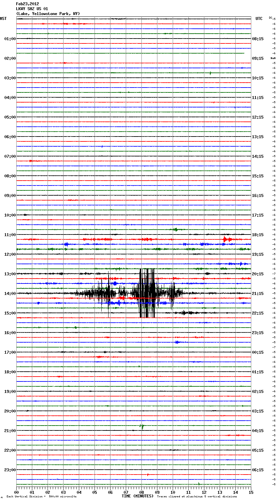This screenshot has height=501, width=277.
Task: Select the 21:00 MST time label
Action: click(10, 431)
